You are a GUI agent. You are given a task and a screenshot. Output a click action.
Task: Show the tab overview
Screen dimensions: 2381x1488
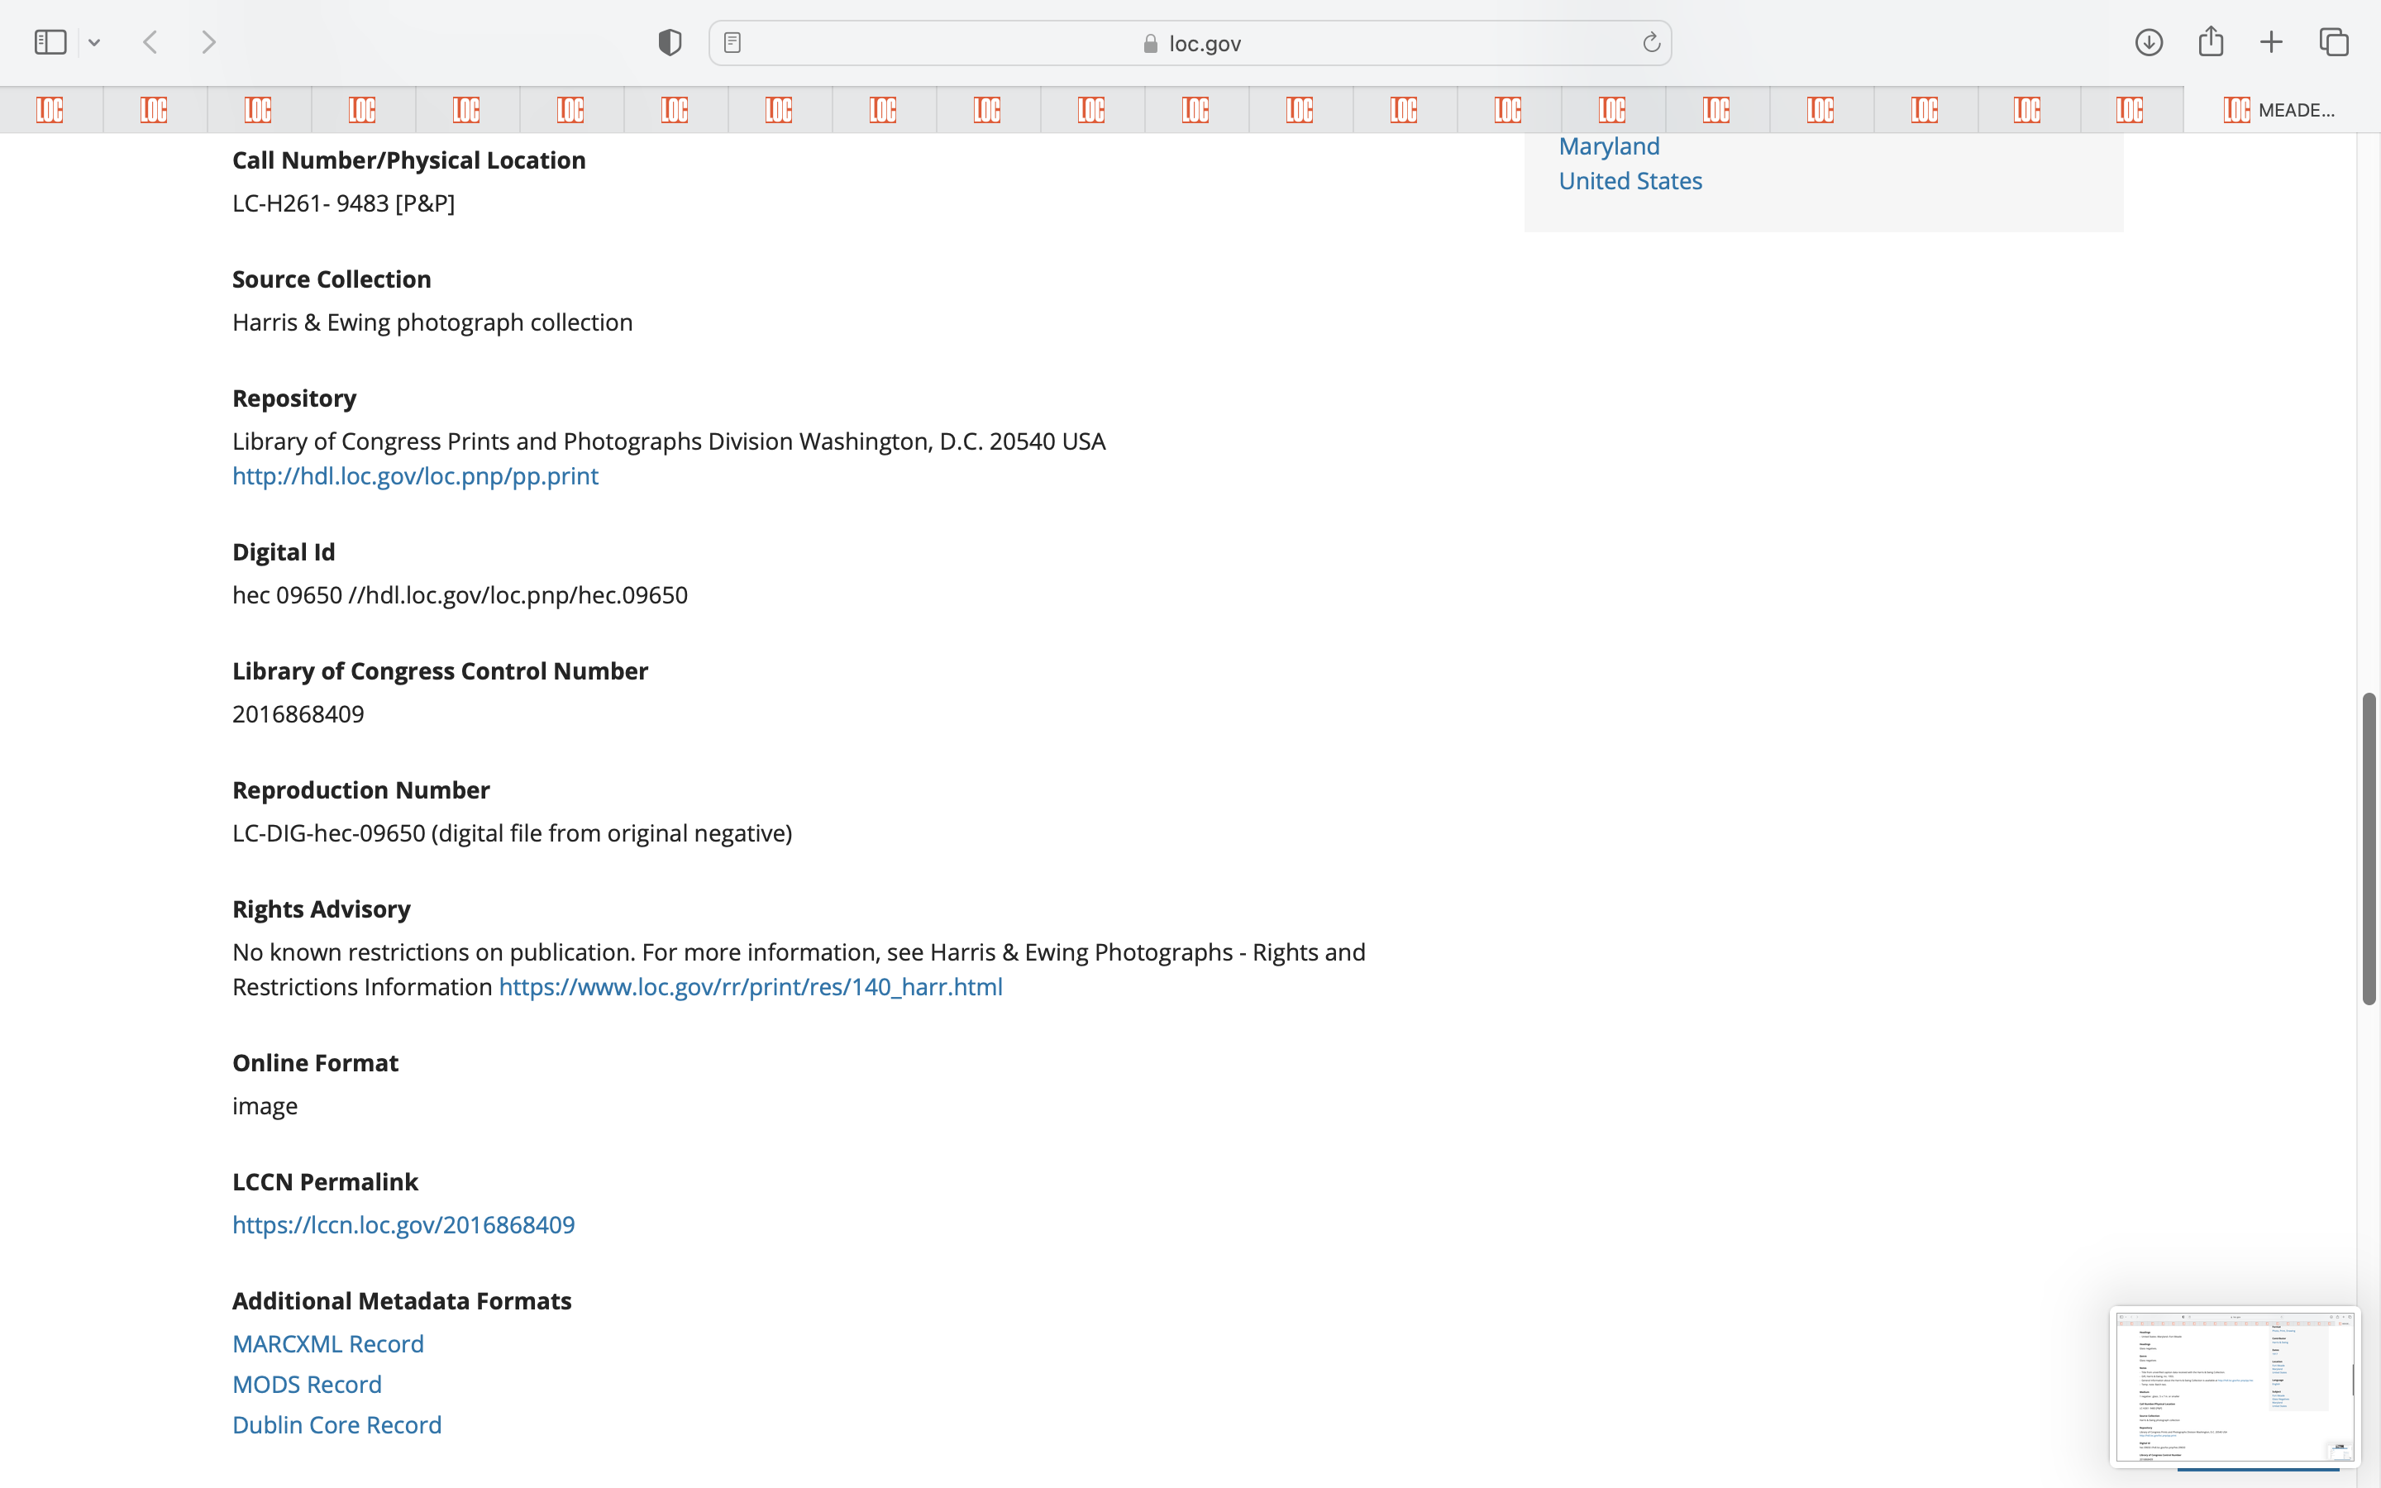pyautogui.click(x=2334, y=42)
